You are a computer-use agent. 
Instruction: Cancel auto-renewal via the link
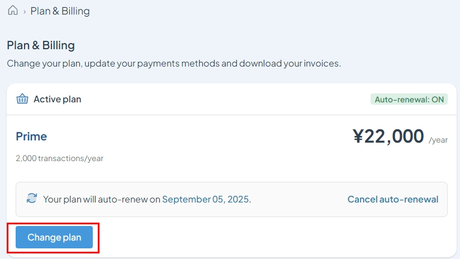coord(393,199)
